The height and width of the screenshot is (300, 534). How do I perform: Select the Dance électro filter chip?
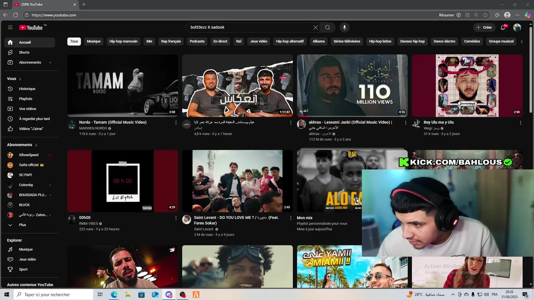(x=444, y=41)
